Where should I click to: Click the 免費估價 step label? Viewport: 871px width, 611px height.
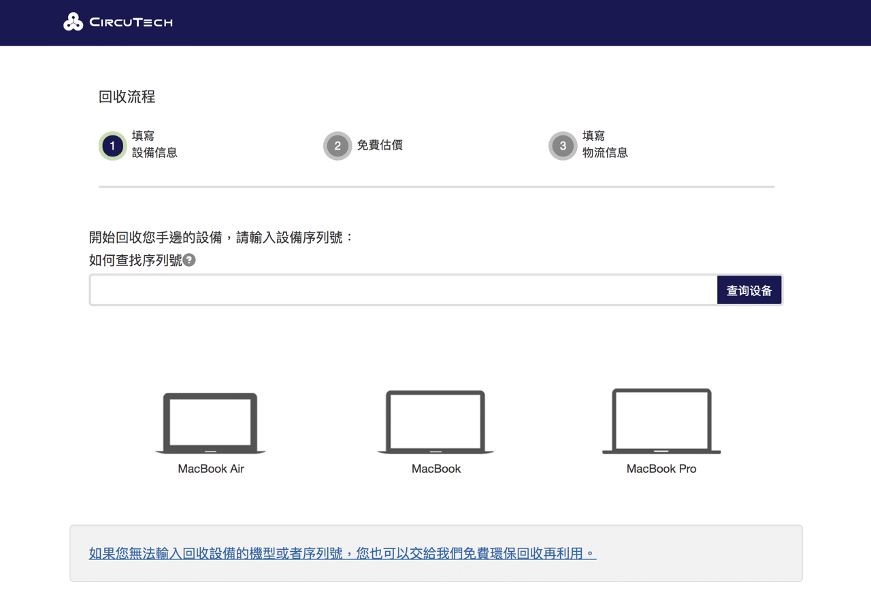380,145
